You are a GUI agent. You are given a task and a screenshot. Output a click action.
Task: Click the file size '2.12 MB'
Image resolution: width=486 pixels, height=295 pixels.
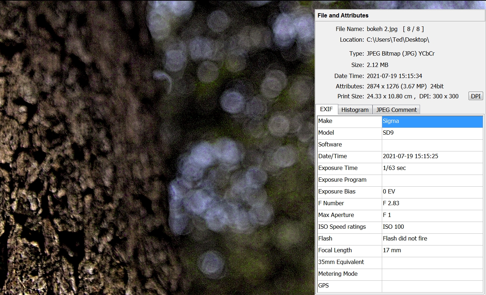[378, 65]
